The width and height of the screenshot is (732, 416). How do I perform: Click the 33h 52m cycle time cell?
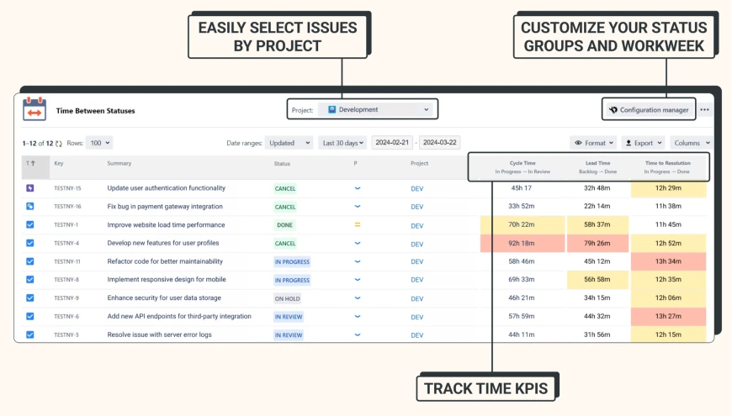point(522,206)
